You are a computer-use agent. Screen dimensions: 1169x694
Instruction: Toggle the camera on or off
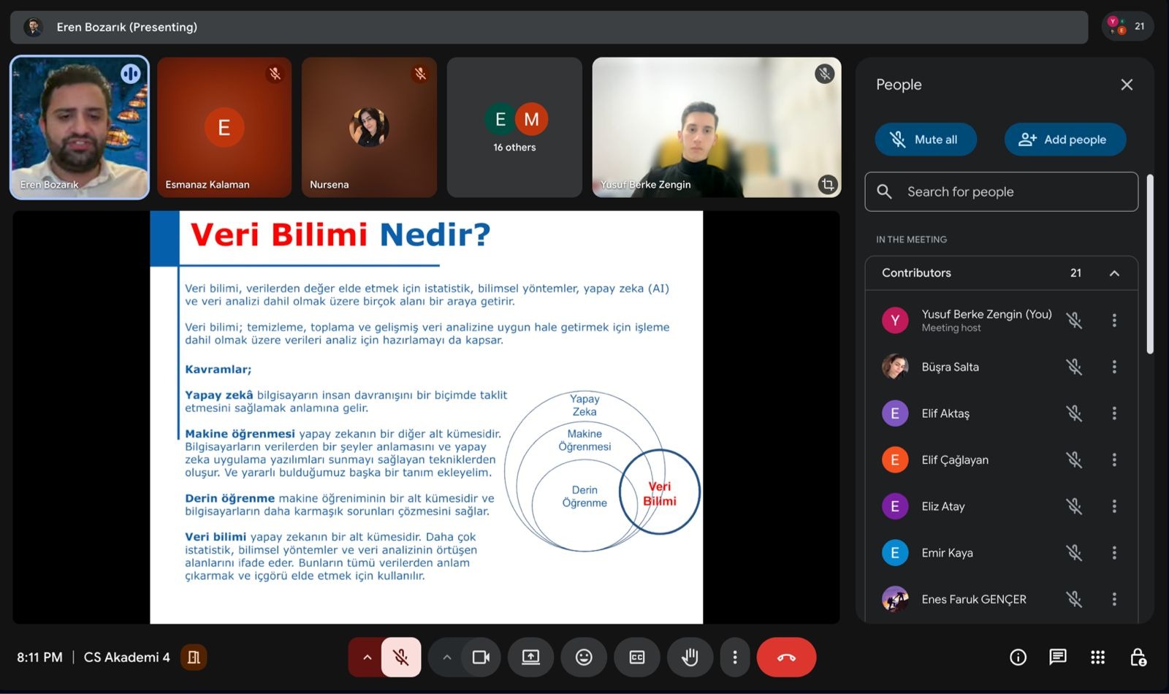click(x=481, y=657)
